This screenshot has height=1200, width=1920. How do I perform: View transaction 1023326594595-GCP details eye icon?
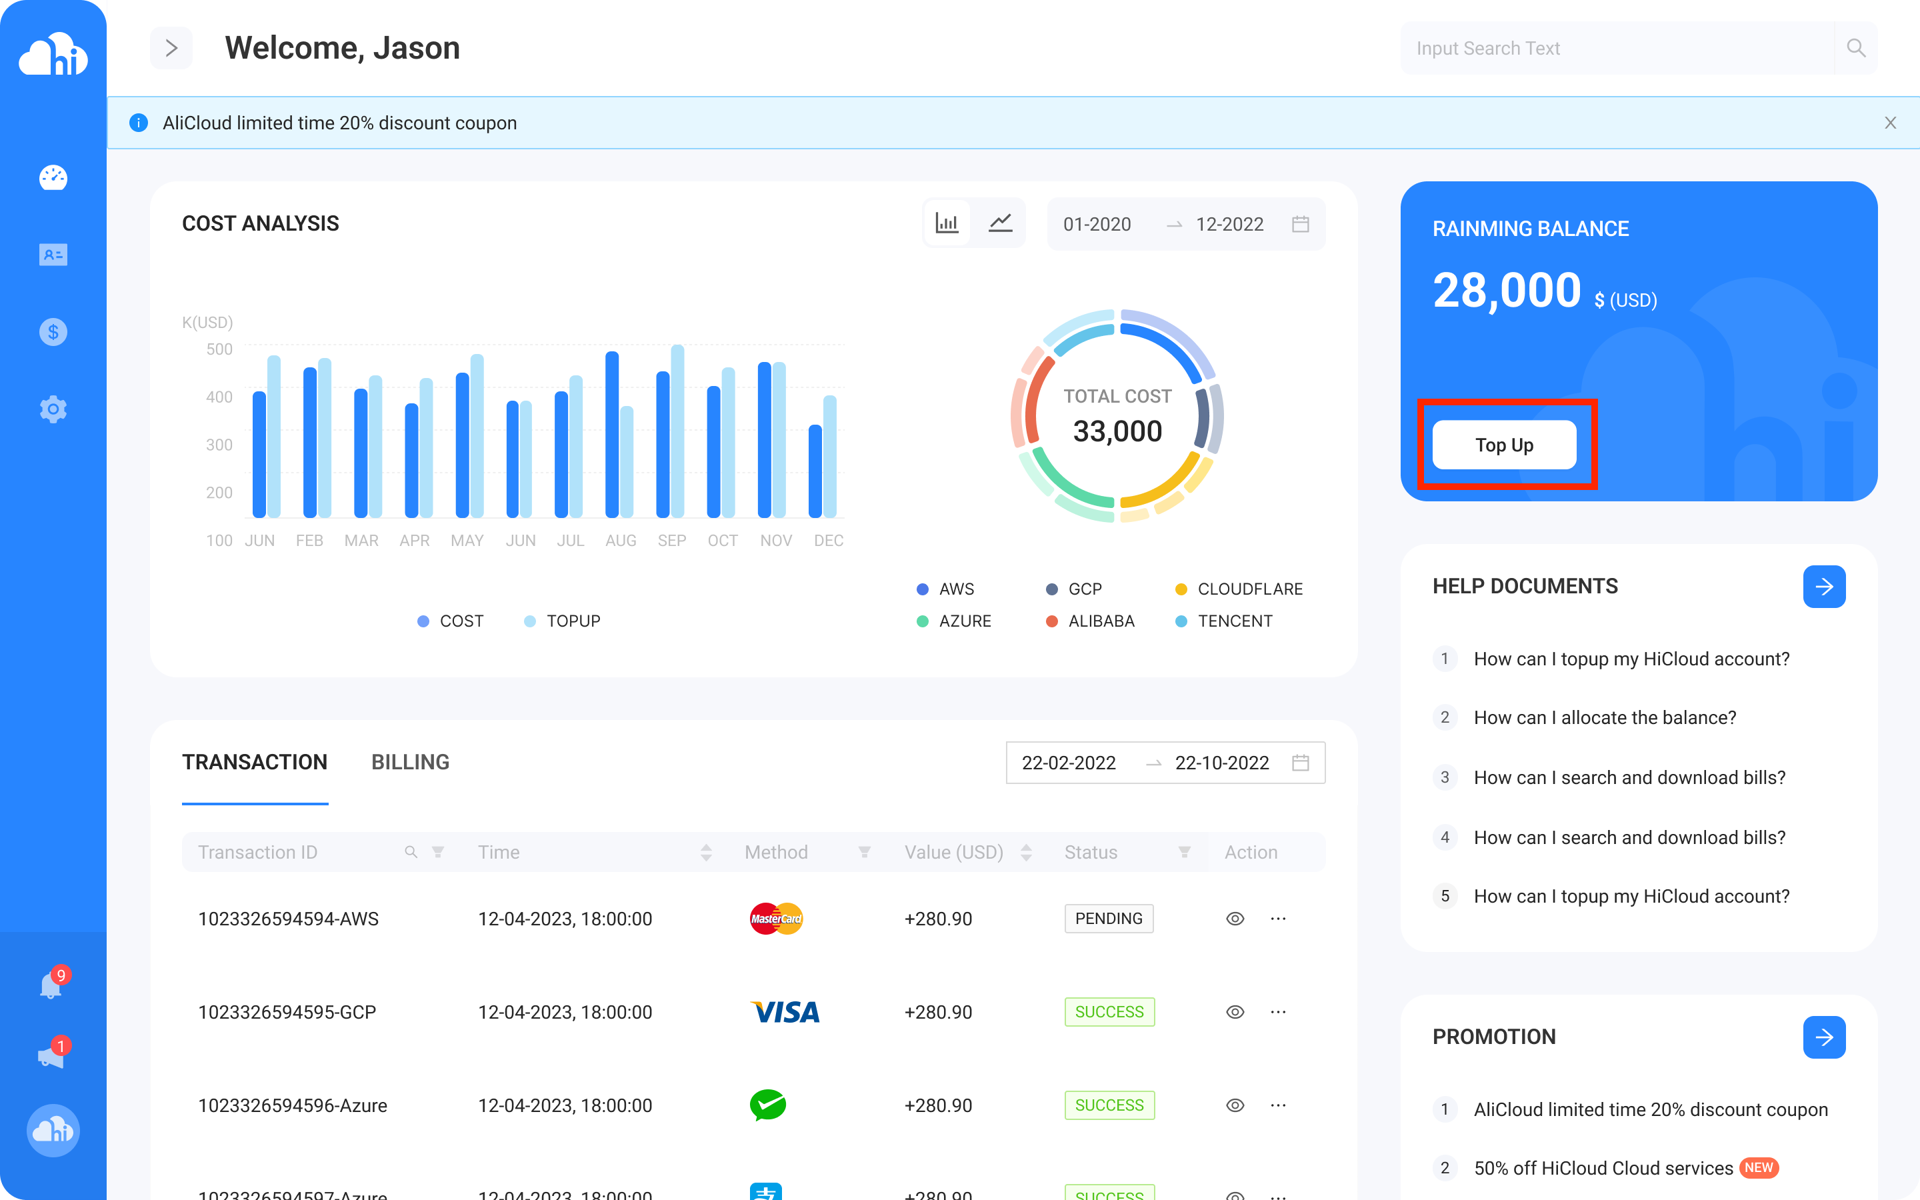[1235, 1012]
